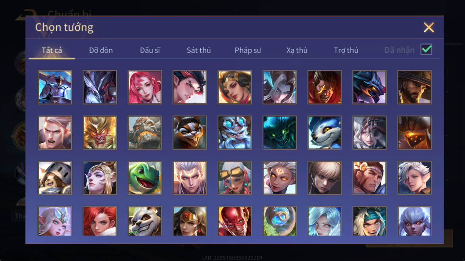The height and width of the screenshot is (261, 465).
Task: Switch to the Đỡ đòn tab
Action: point(101,50)
